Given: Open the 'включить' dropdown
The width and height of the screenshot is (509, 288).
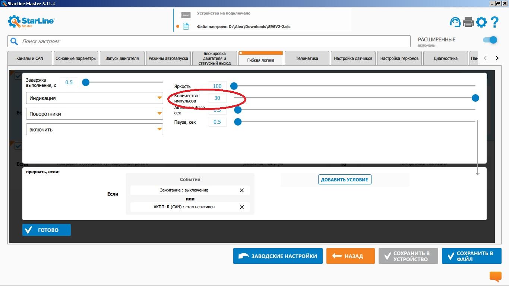Looking at the screenshot, I should pos(95,130).
